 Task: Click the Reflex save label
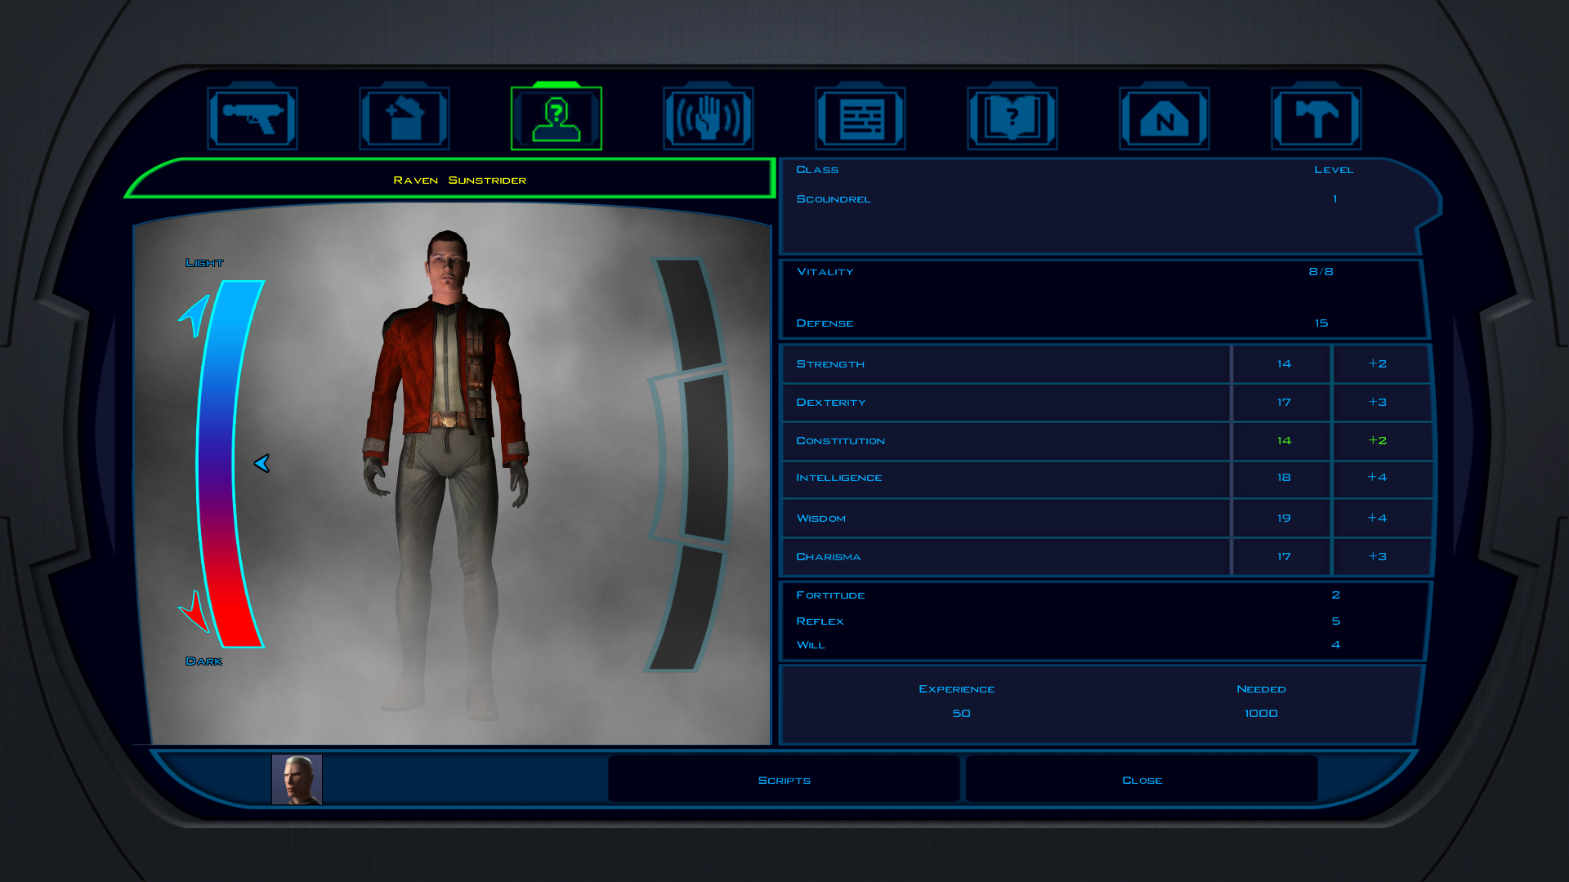point(820,621)
